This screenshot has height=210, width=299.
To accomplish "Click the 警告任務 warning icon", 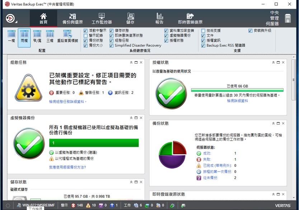I will pyautogui.click(x=81, y=93).
